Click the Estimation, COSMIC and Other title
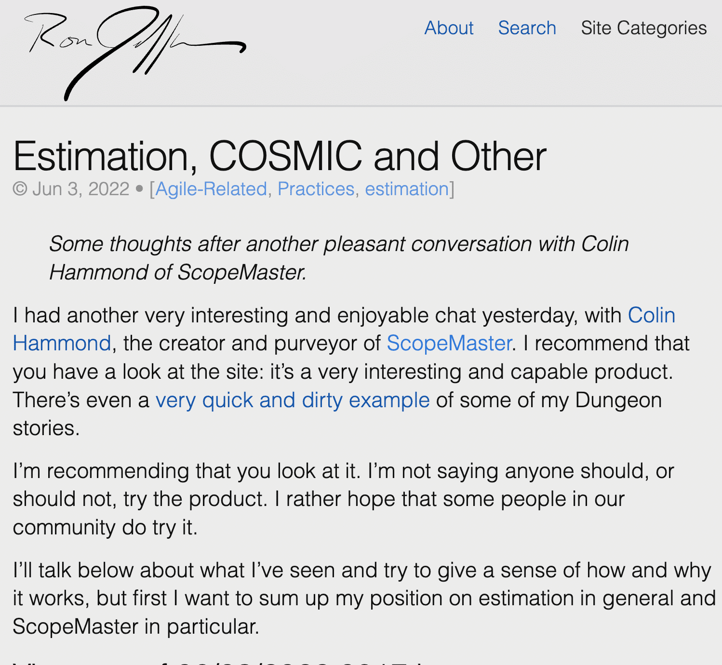Viewport: 722px width, 665px height. coord(280,156)
